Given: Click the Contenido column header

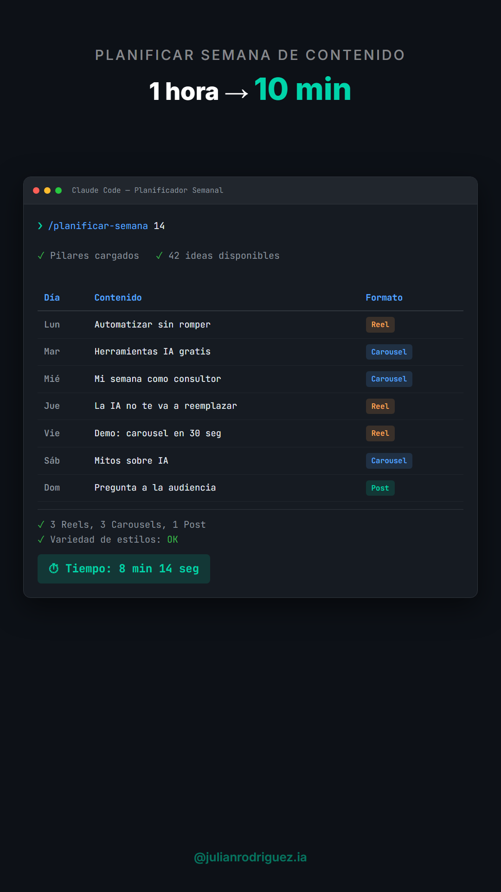Looking at the screenshot, I should 118,297.
